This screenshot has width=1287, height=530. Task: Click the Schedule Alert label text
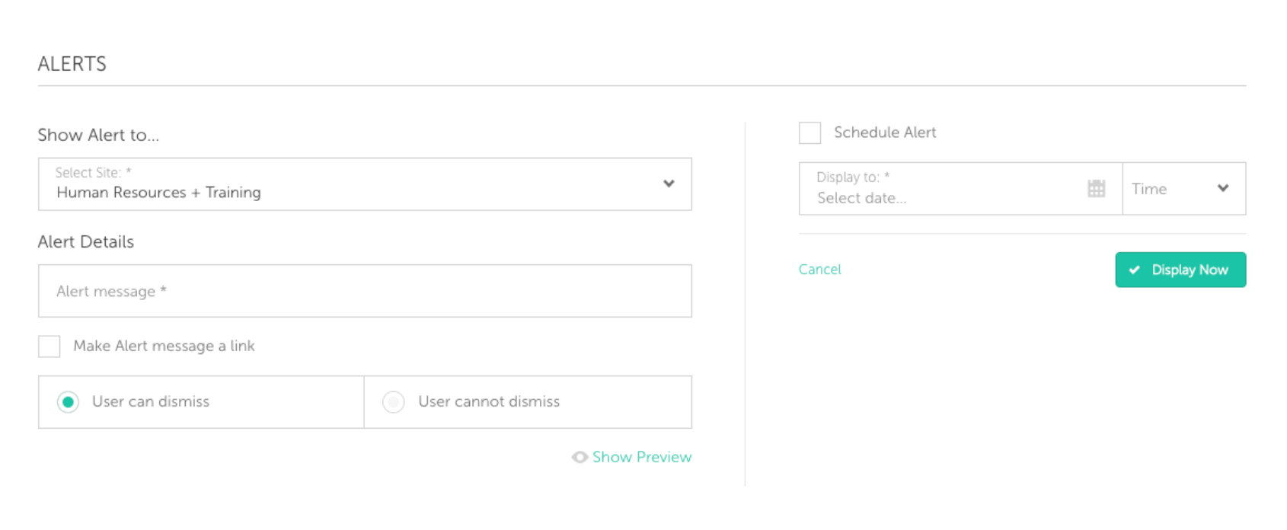(885, 132)
